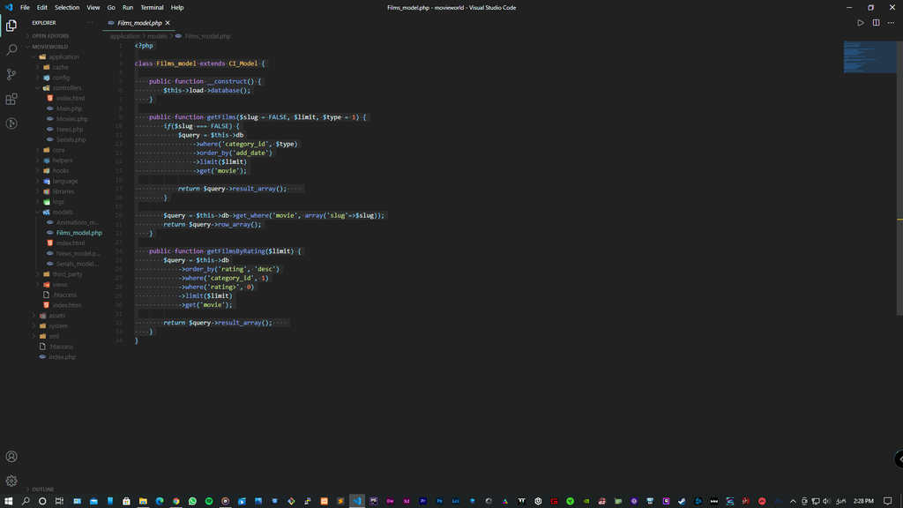903x508 pixels.
Task: Click 'models' in the breadcrumb
Action: point(157,36)
